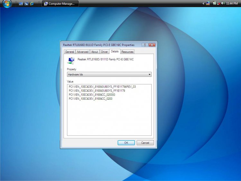Click the dialog title bar text
Screen dimensions: 241x181
(x=99, y=45)
